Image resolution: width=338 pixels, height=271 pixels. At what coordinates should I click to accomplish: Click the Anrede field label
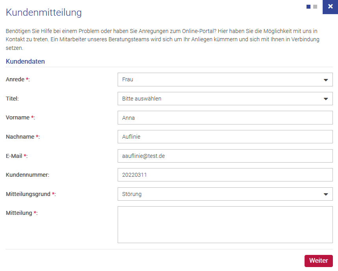tap(16, 80)
